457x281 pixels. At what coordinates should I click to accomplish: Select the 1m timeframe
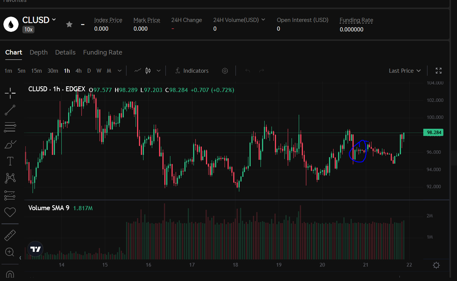point(8,71)
